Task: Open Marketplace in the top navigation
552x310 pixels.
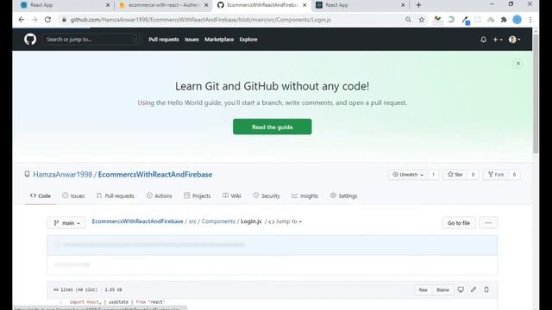Action: tap(219, 40)
